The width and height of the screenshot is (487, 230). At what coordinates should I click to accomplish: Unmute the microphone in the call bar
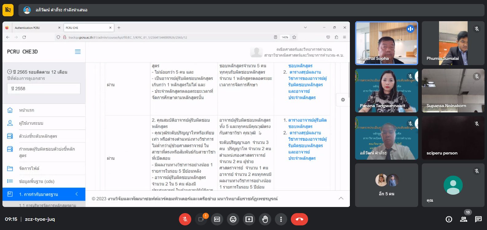(185, 219)
